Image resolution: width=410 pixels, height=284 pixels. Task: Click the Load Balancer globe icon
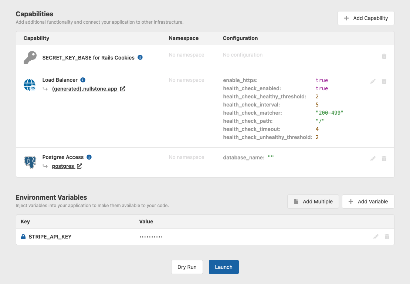click(x=30, y=85)
